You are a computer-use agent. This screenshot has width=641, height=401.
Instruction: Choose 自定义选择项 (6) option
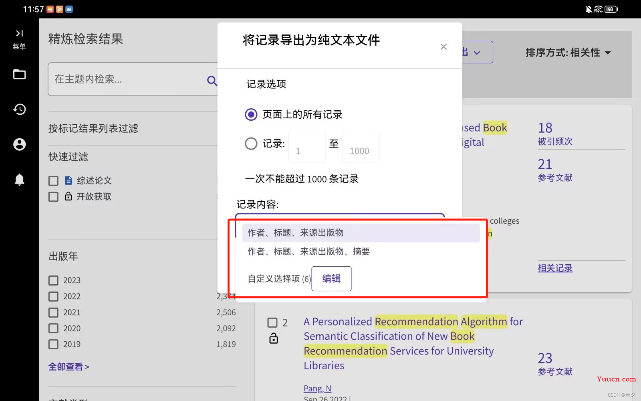279,279
